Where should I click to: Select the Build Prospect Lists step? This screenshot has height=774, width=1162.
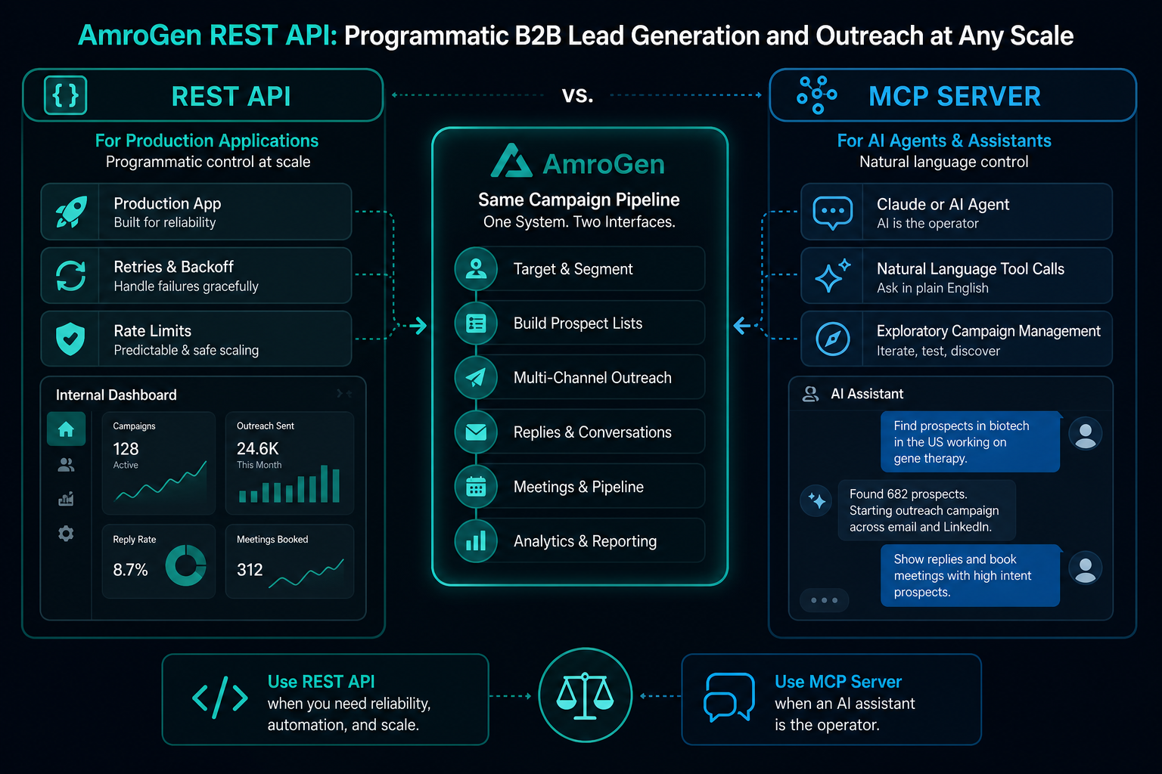pyautogui.click(x=579, y=324)
